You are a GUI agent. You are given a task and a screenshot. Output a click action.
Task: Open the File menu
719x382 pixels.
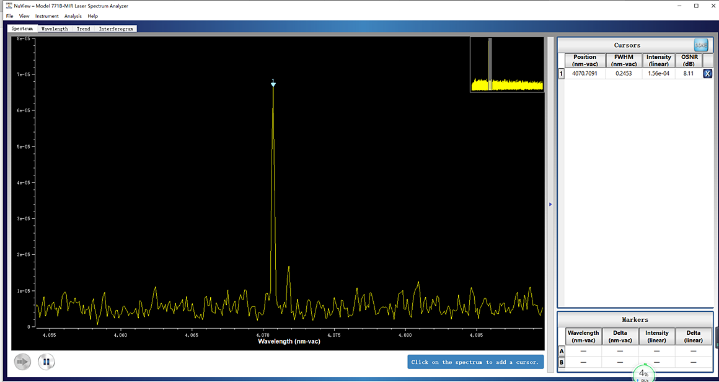tap(10, 16)
